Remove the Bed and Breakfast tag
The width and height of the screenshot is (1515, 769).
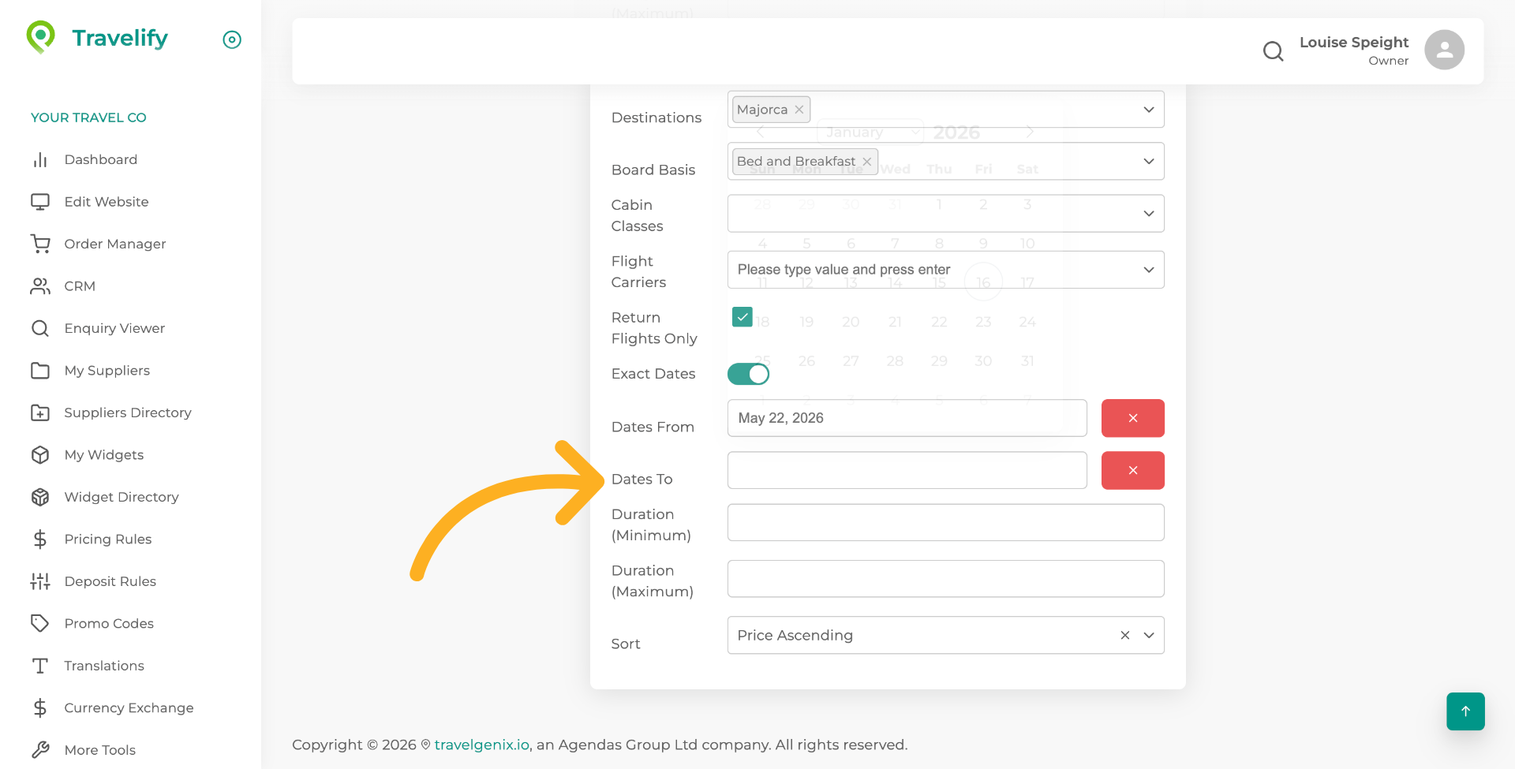click(x=867, y=162)
